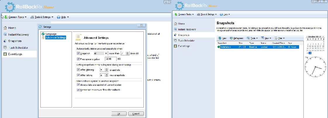Click OK in the Settings dialog
This screenshot has height=118, width=328.
pyautogui.click(x=119, y=114)
